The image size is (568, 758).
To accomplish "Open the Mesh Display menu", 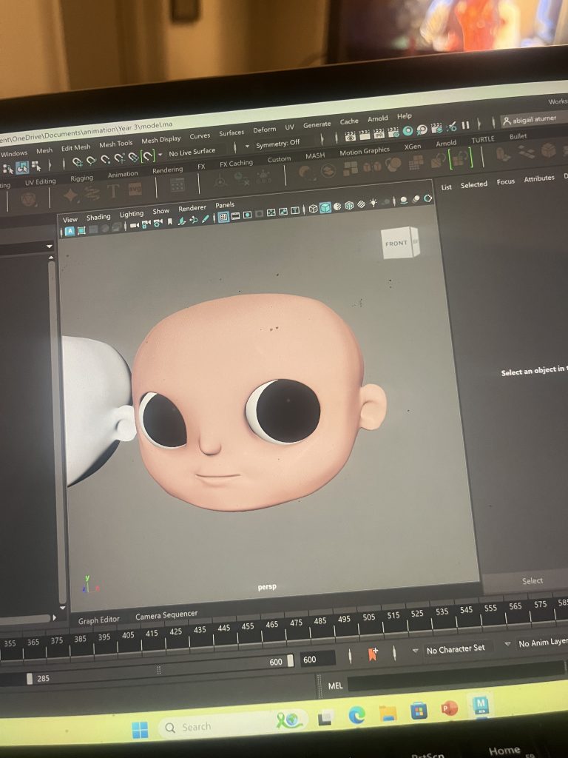I will click(x=160, y=140).
